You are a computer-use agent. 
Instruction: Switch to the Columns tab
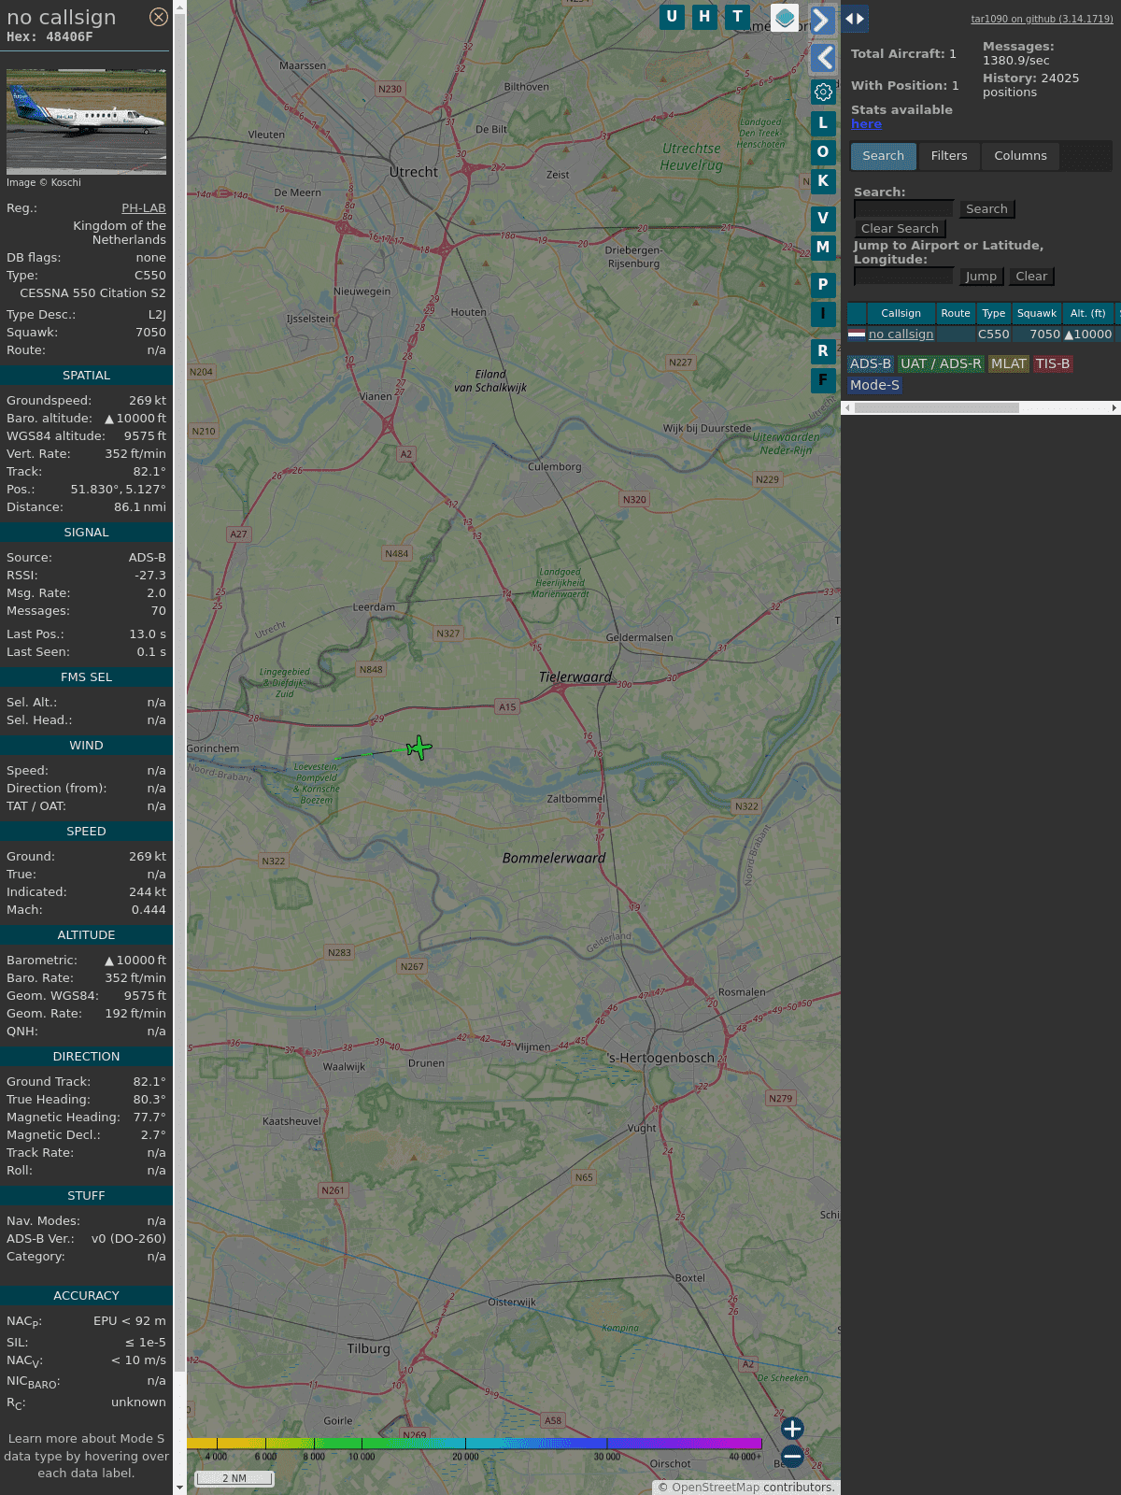coord(1020,156)
